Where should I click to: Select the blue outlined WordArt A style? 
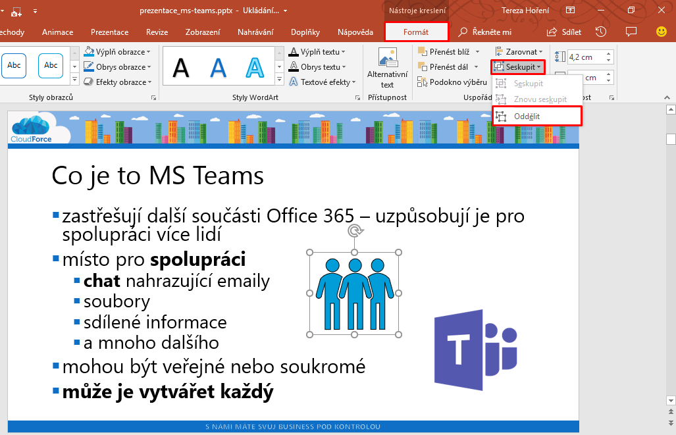tap(255, 68)
